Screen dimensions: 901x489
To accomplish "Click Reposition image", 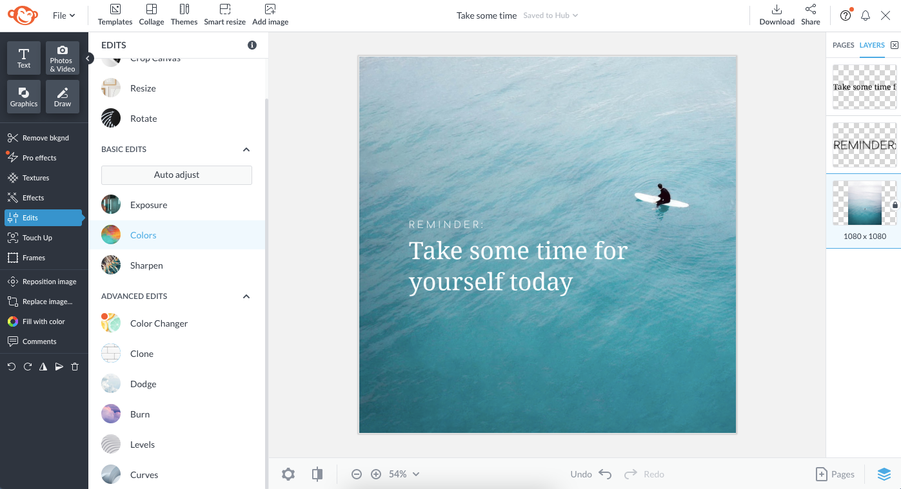I will (x=44, y=282).
